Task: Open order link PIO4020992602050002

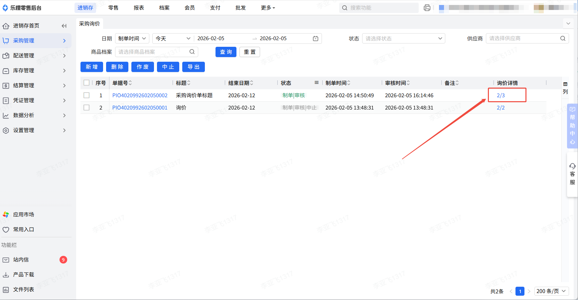Action: point(140,95)
